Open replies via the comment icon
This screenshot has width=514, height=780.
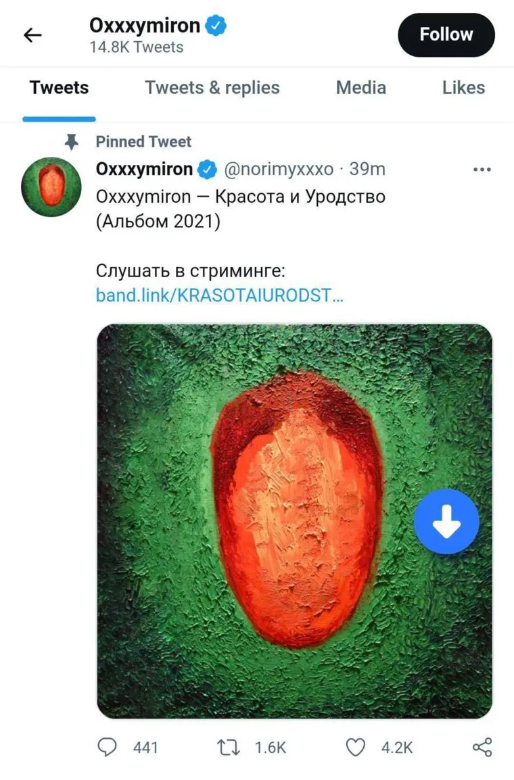coord(108,747)
